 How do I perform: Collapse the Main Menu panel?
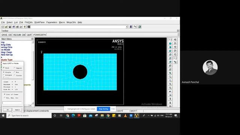[x=32, y=39]
